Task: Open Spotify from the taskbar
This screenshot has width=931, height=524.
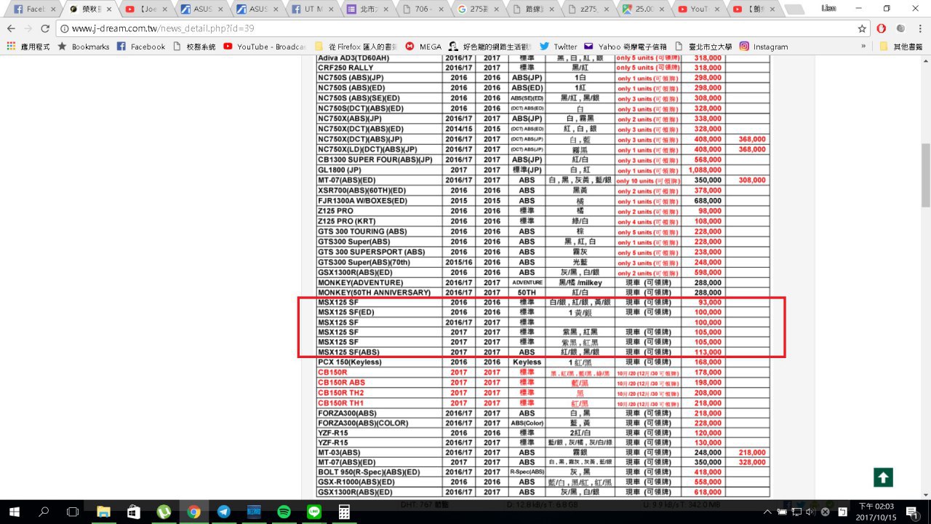Action: tap(284, 512)
